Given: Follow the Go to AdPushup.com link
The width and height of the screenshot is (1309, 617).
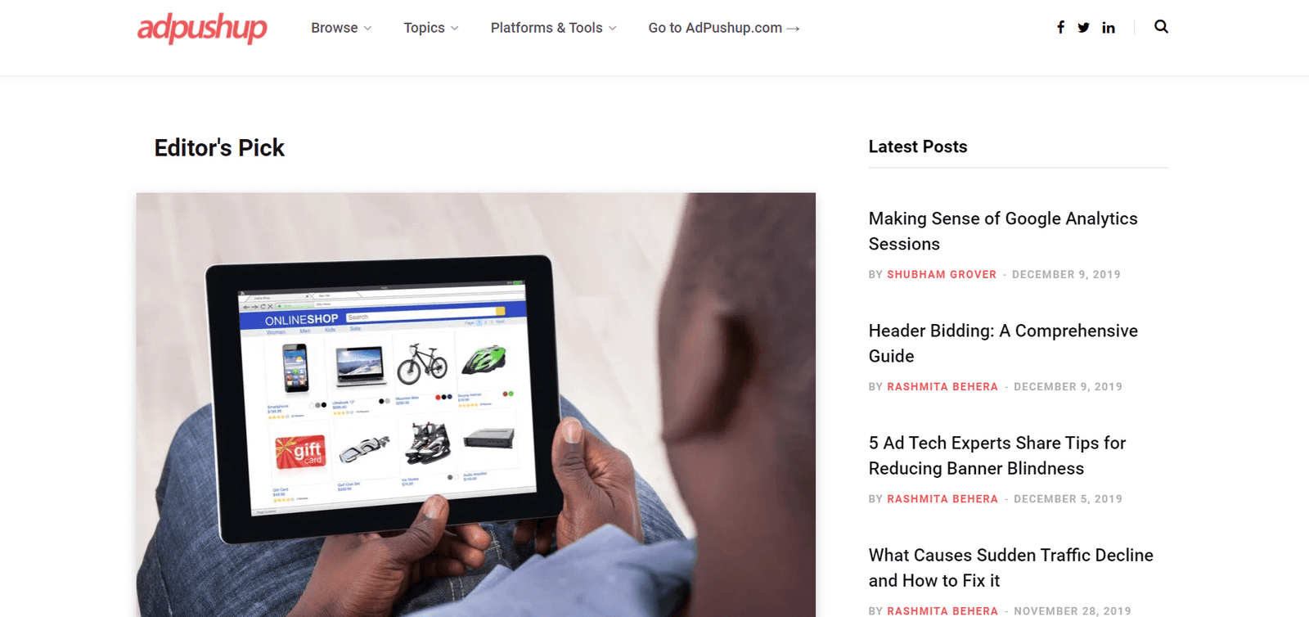Looking at the screenshot, I should point(724,28).
